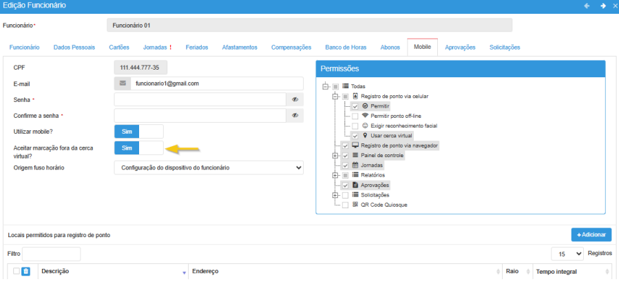Show password in Confirme a senha field
619x304 pixels.
[295, 115]
